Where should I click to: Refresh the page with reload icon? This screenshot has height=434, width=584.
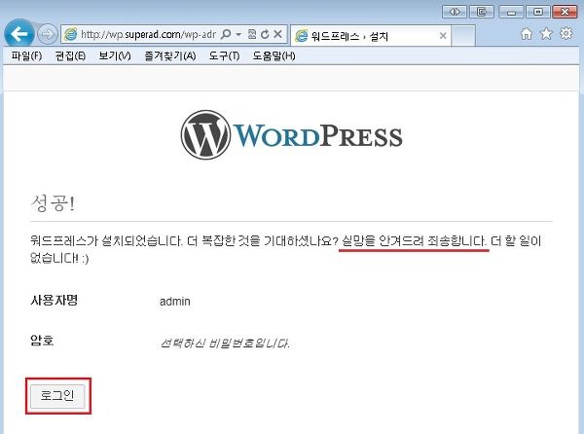pos(265,35)
